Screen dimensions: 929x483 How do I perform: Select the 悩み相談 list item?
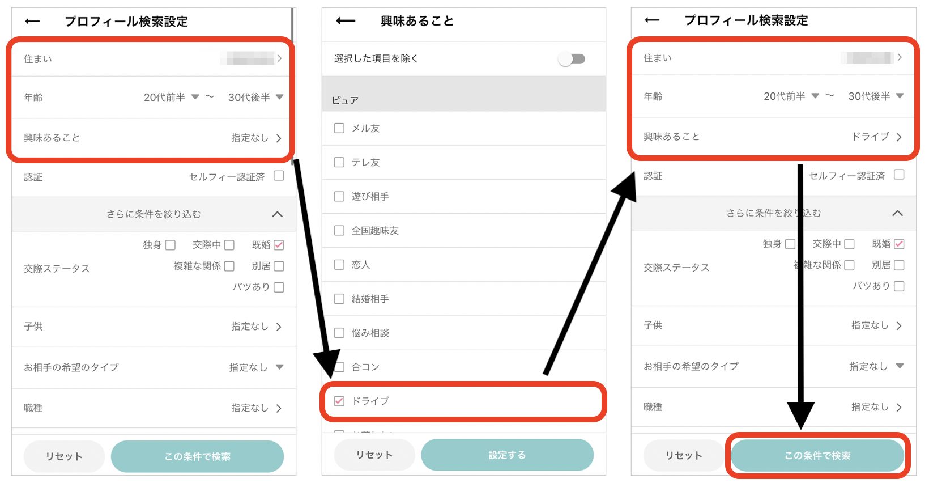[370, 333]
